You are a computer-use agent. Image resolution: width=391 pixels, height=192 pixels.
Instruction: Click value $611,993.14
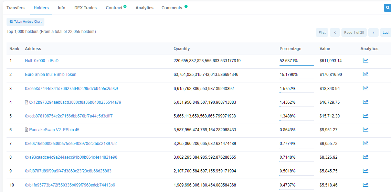pyautogui.click(x=331, y=61)
